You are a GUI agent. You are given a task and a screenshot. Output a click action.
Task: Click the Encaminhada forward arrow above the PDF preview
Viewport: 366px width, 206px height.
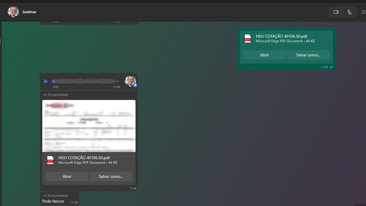point(45,95)
